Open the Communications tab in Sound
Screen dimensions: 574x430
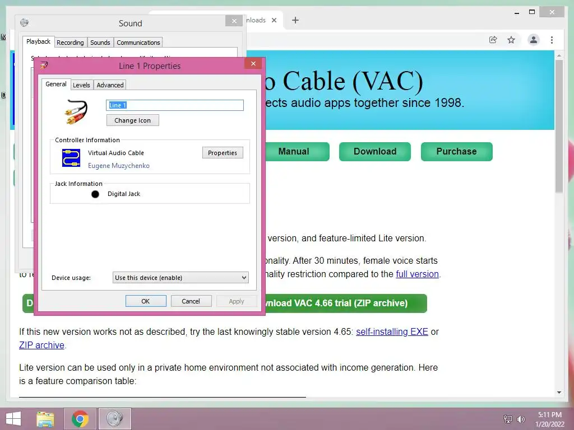(138, 43)
